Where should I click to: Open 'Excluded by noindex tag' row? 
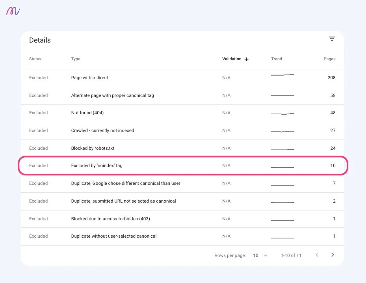tap(182, 166)
